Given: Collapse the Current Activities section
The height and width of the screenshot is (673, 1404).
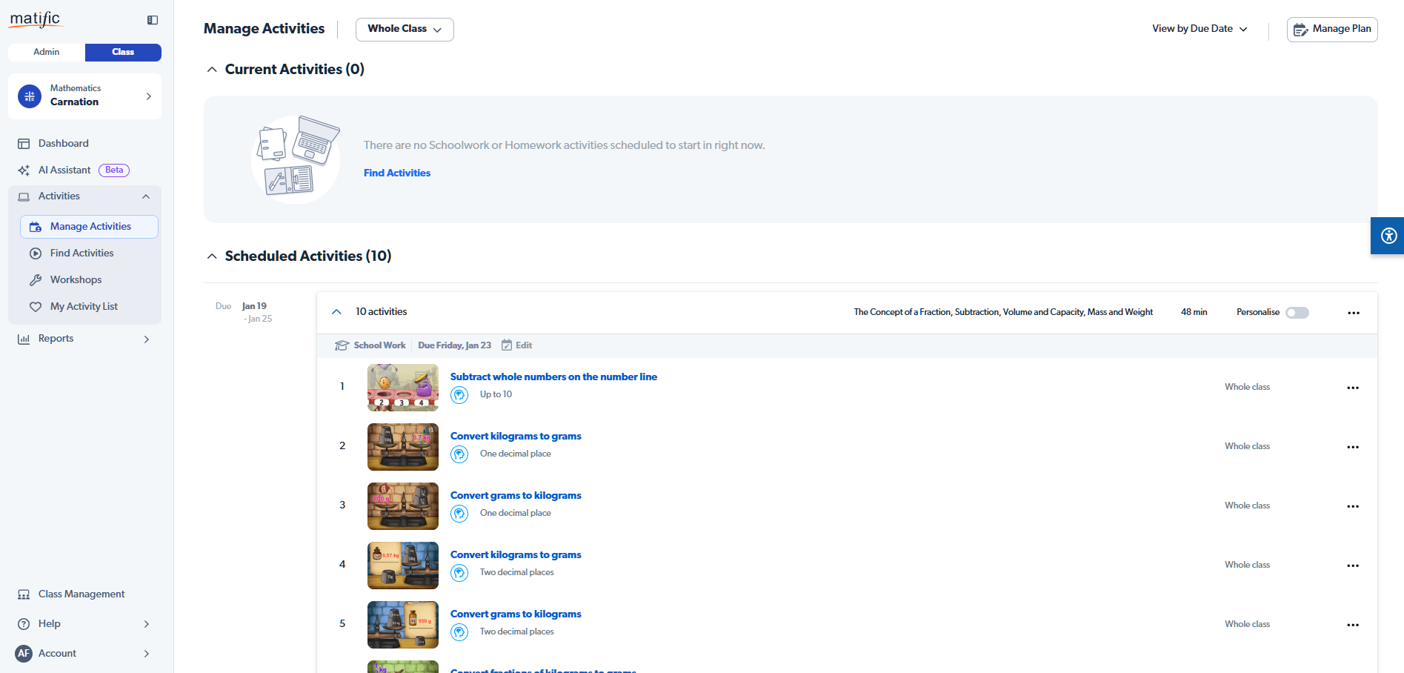Looking at the screenshot, I should [x=212, y=70].
